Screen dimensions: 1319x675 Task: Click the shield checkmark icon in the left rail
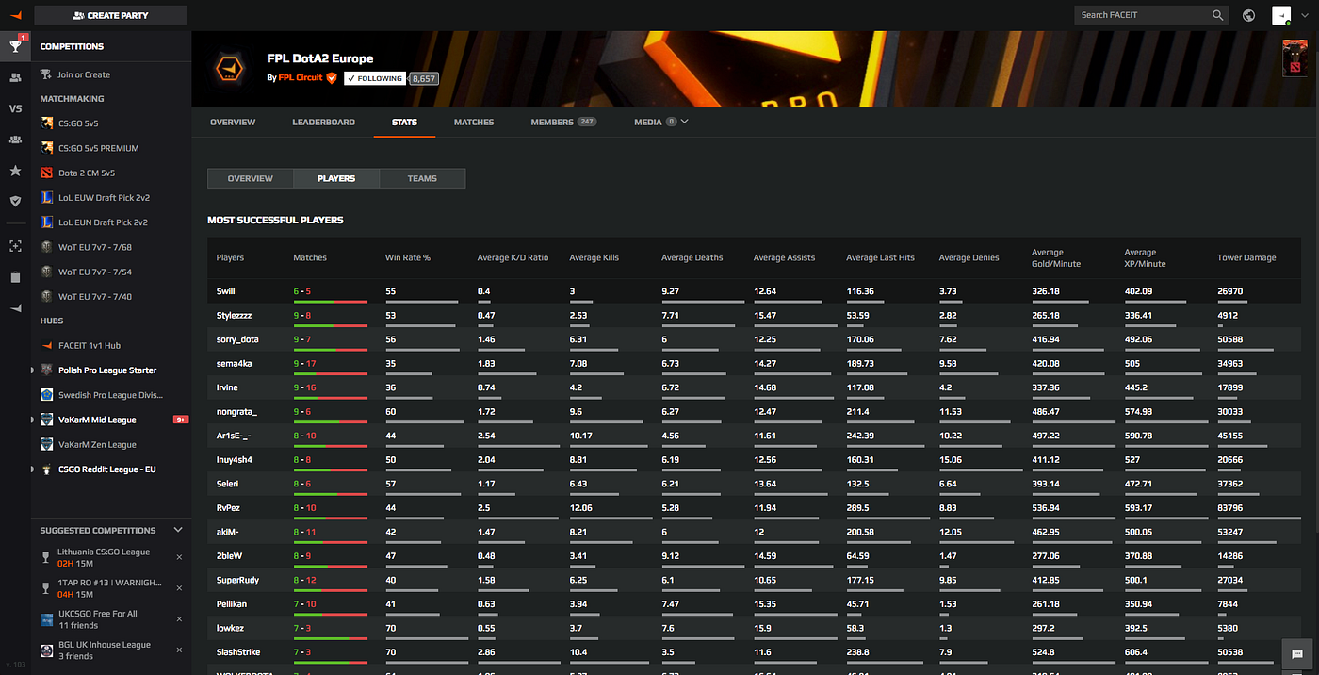coord(15,201)
